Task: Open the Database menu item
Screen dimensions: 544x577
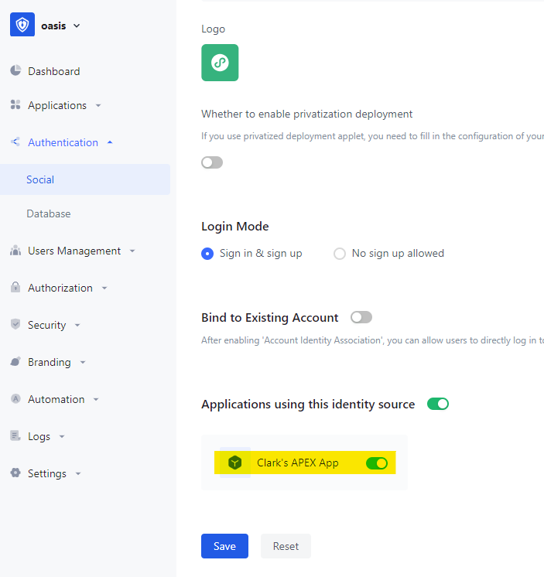Action: pos(49,213)
